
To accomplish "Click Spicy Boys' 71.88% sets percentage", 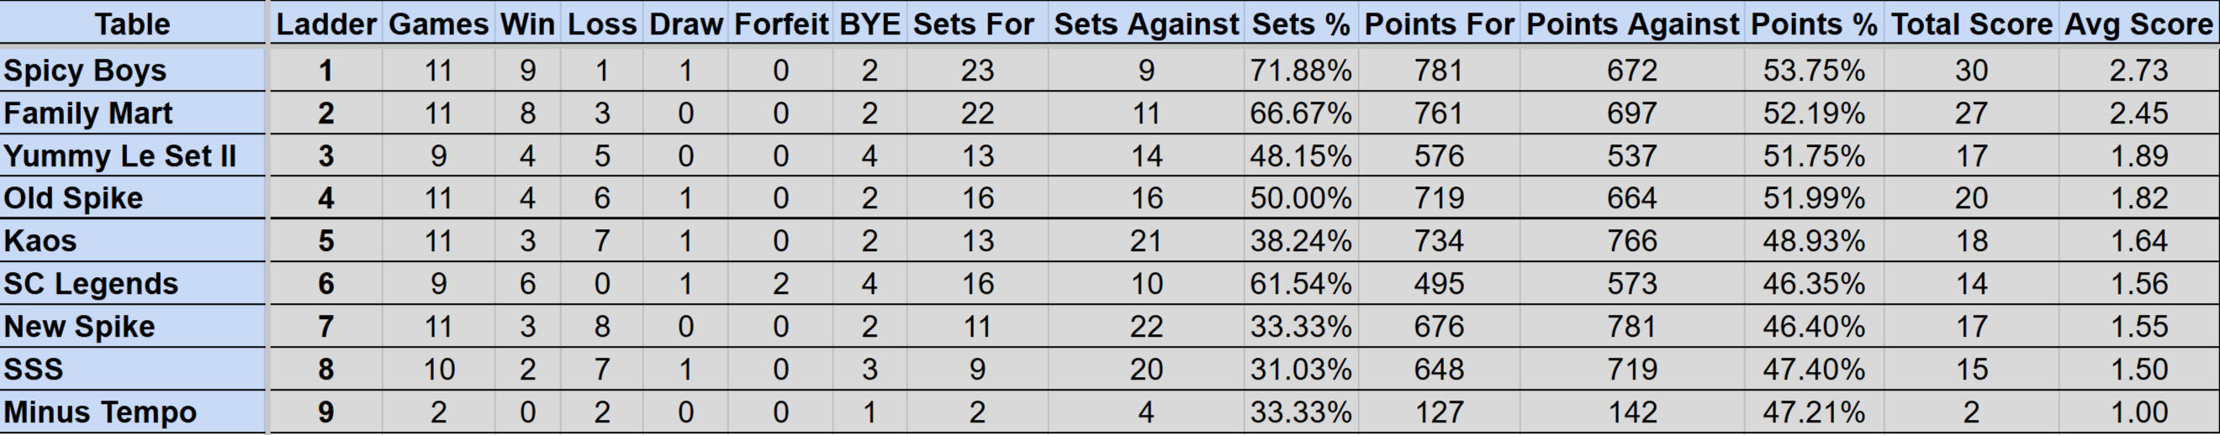I will (x=1300, y=71).
